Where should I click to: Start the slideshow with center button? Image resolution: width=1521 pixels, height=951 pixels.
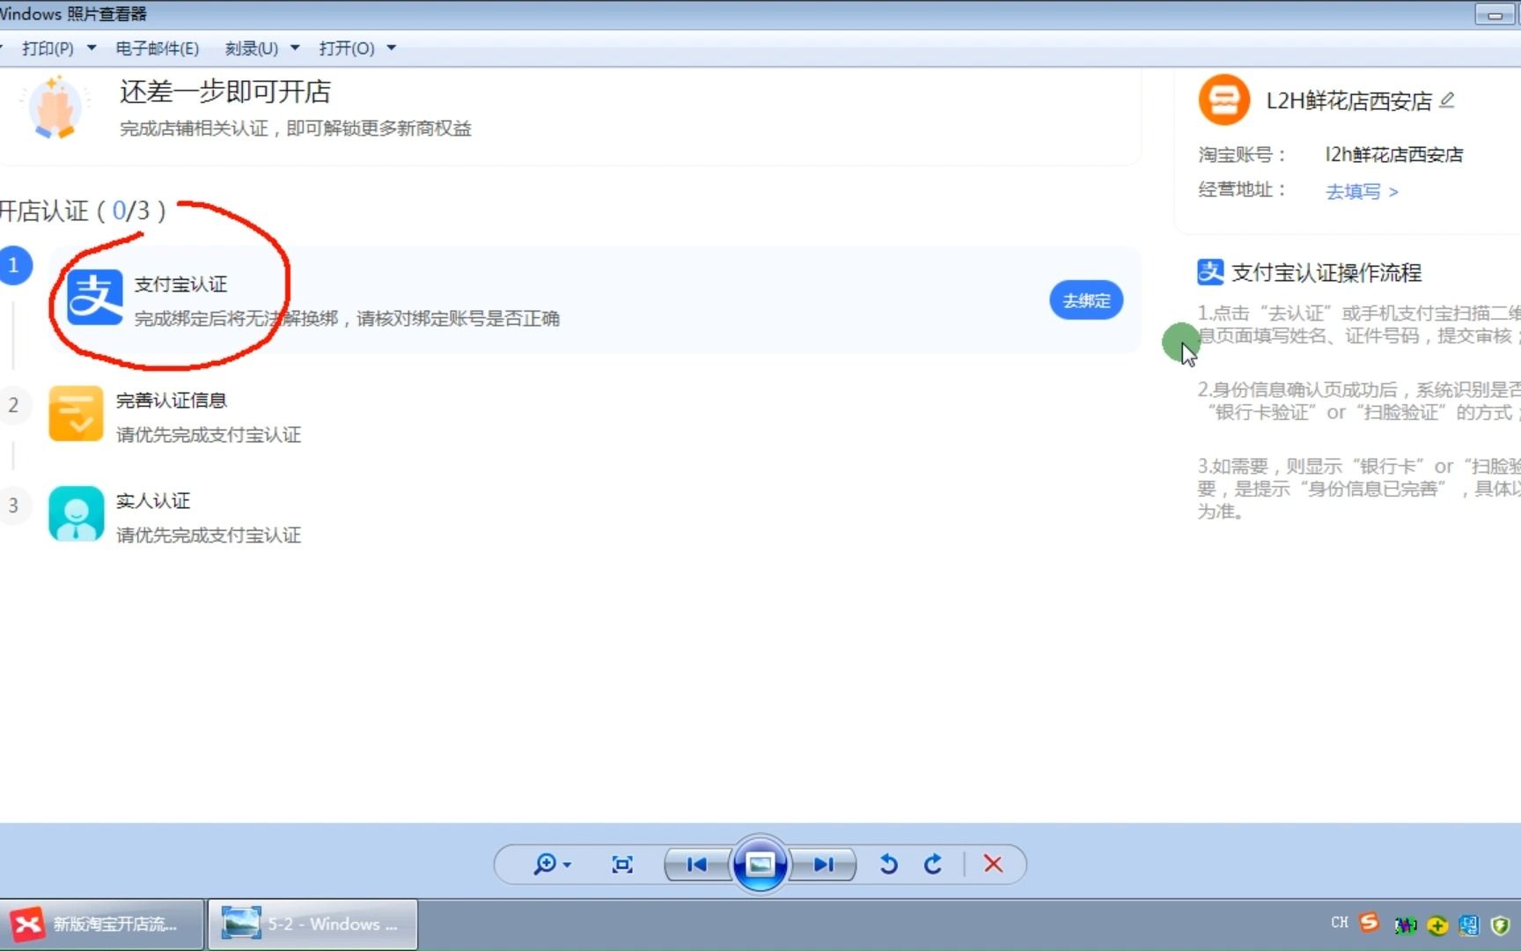coord(760,865)
